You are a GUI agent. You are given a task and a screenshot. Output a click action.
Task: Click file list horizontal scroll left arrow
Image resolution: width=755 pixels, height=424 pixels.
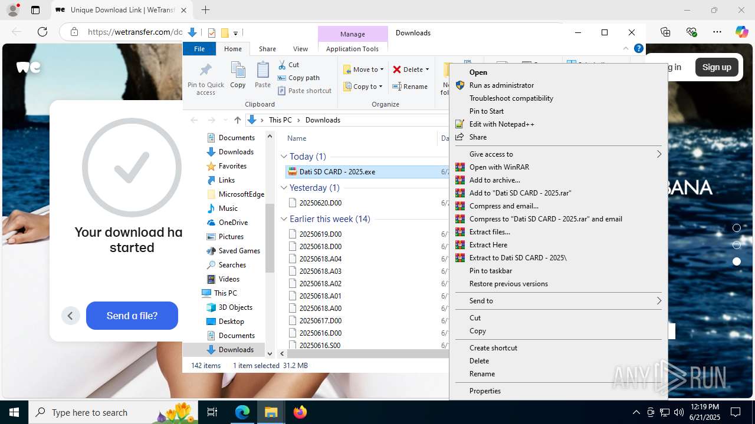(x=283, y=354)
